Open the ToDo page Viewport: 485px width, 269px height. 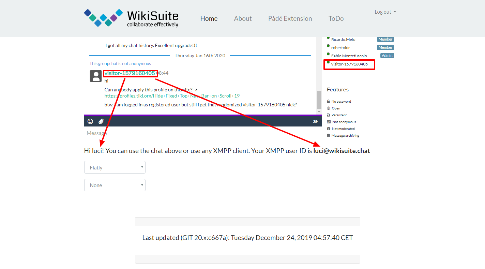click(336, 18)
